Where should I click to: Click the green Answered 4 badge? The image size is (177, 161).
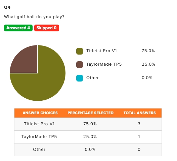coord(18,28)
